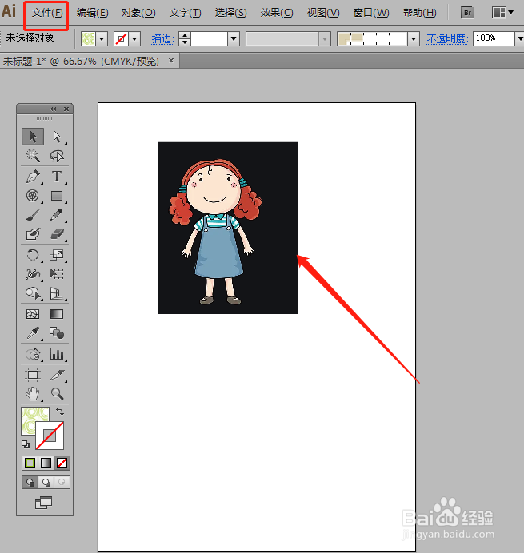This screenshot has width=524, height=553.
Task: Adjust stroke weight stepper arrows
Action: click(x=185, y=39)
